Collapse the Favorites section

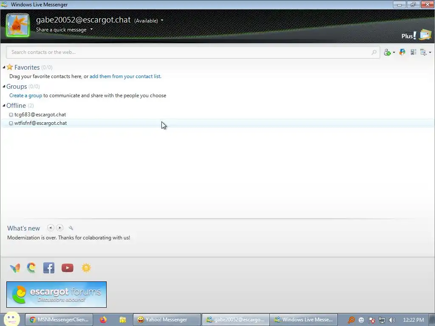[4, 67]
